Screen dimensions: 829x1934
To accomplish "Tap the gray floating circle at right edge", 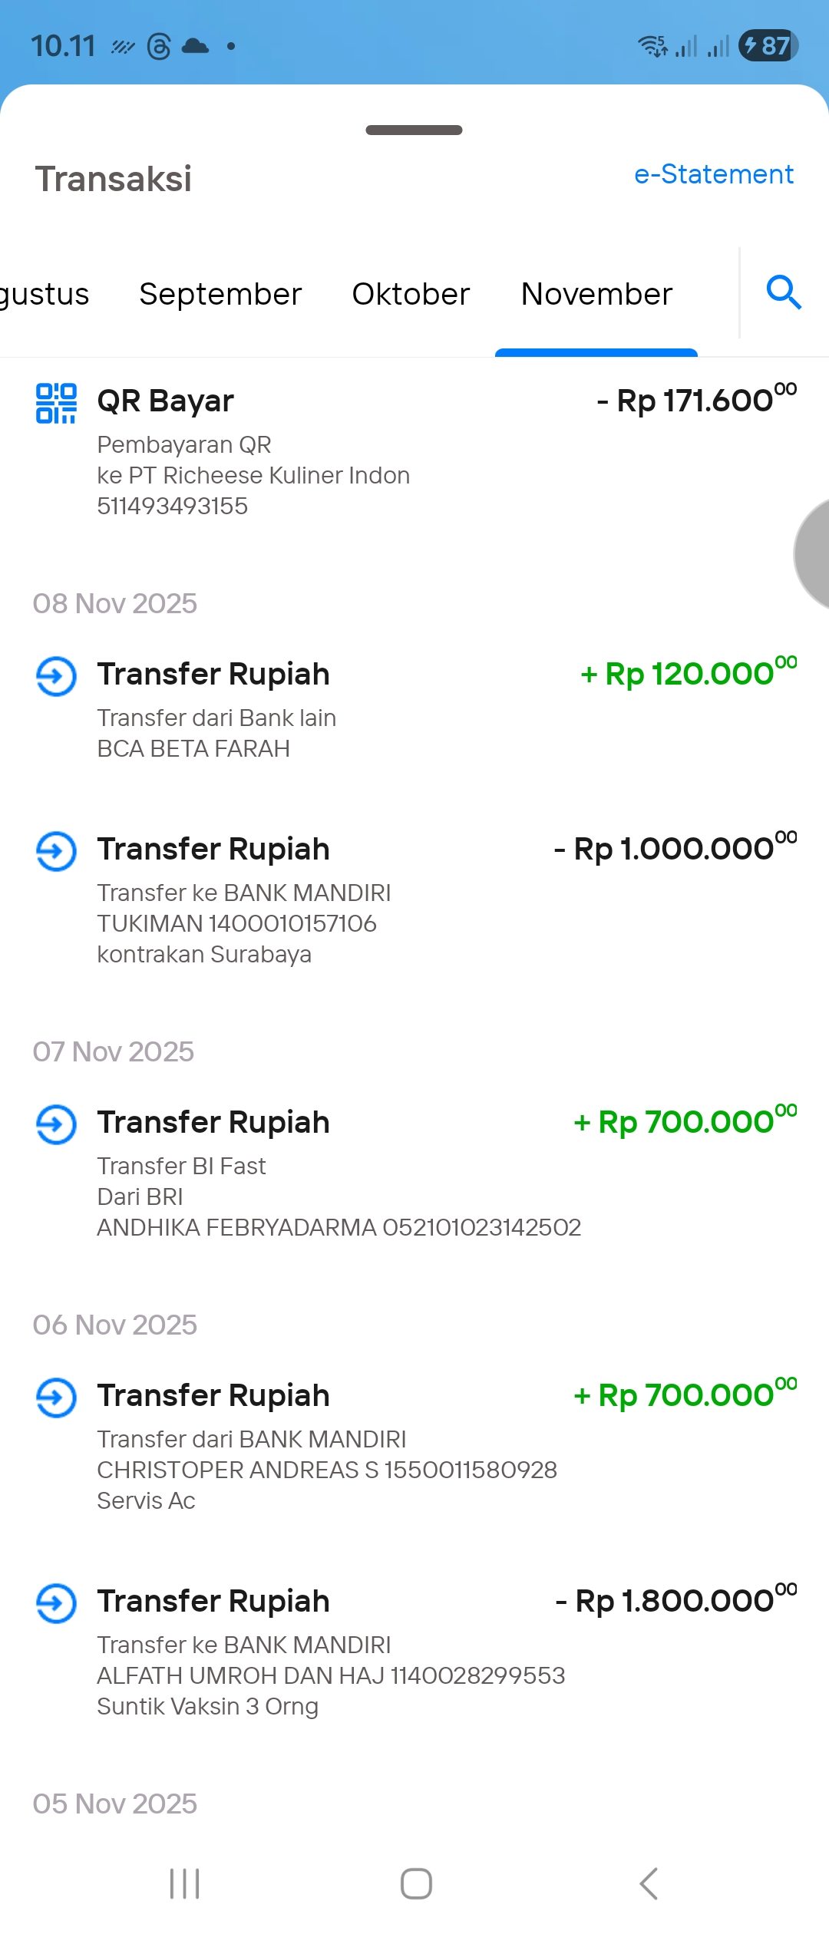I will point(814,553).
